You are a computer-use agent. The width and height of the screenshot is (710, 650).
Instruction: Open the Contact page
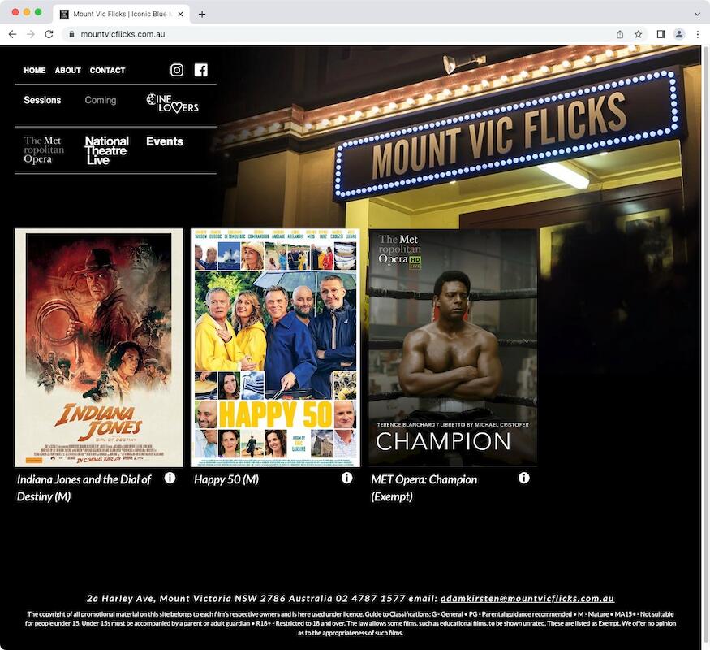coord(107,70)
